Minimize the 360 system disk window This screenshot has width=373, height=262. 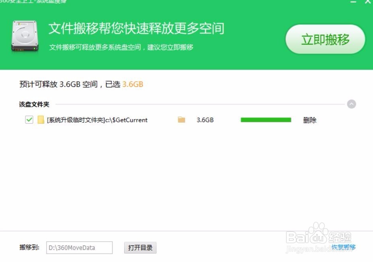coord(354,2)
